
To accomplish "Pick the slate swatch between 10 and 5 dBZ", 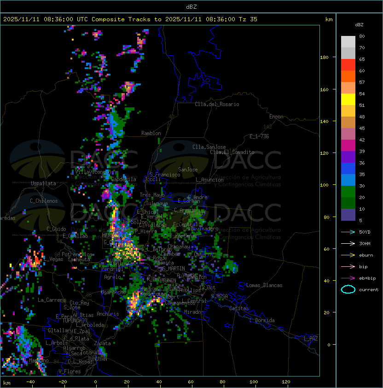I will click(348, 215).
